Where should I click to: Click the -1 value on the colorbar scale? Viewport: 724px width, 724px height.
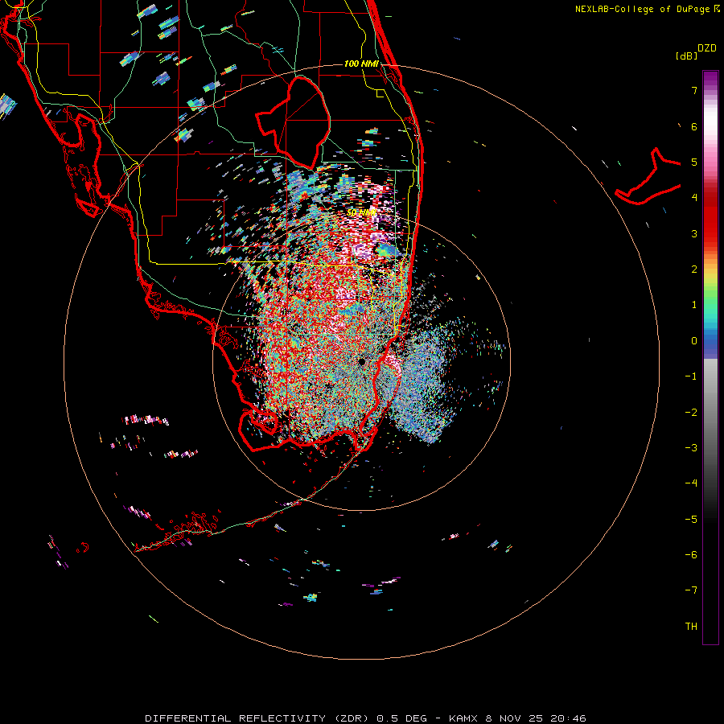[x=691, y=376]
